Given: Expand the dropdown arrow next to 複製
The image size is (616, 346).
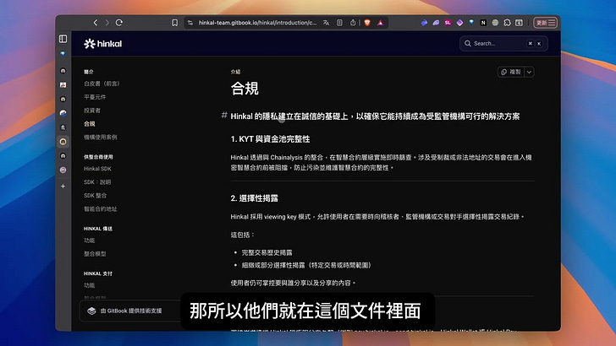Looking at the screenshot, I should pyautogui.click(x=529, y=72).
